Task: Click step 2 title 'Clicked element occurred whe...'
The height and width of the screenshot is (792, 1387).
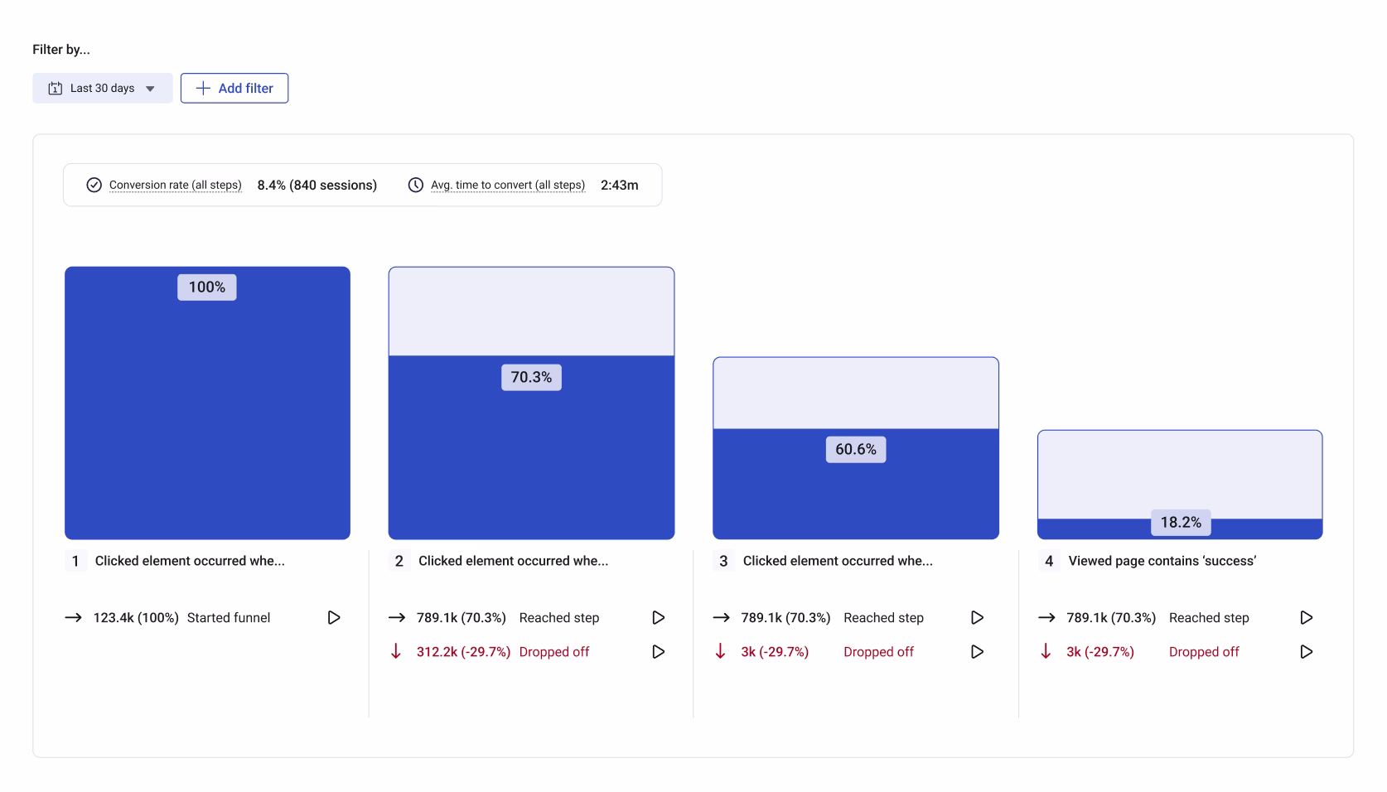Action: [x=513, y=561]
